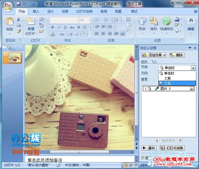Viewport: 199px width, 169px height.
Task: Expand the 开始 start timing dropdown arrow
Action: coord(193,68)
